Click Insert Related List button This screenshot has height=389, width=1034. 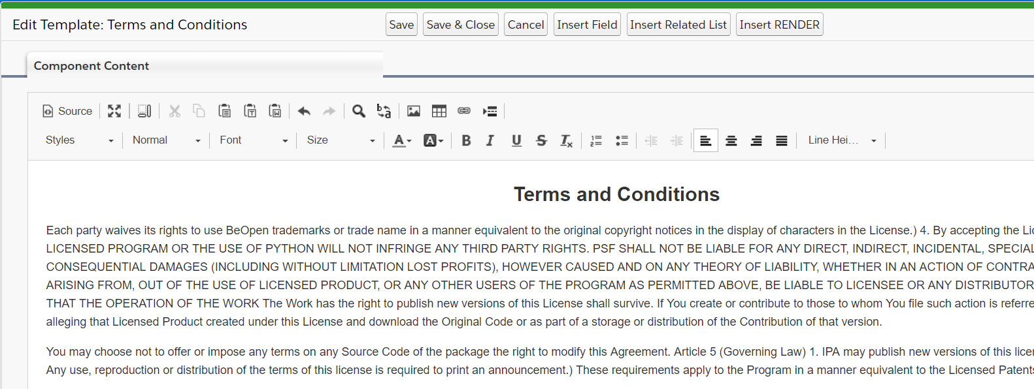tap(678, 24)
